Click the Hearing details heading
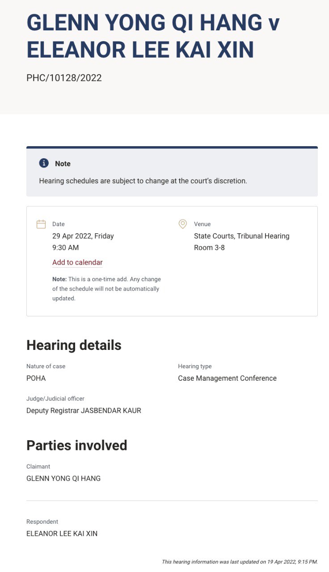This screenshot has height=572, width=329. 74,345
